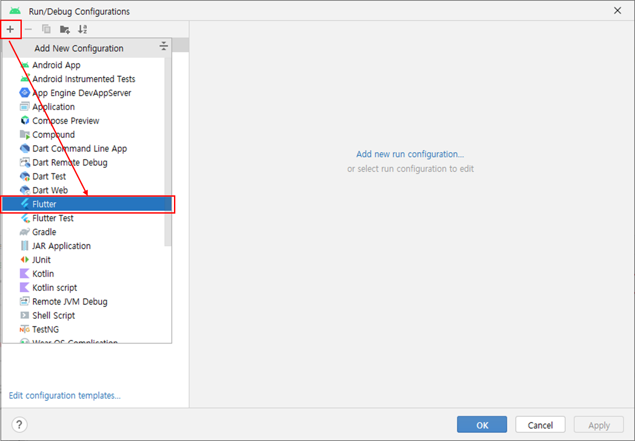The width and height of the screenshot is (635, 441).
Task: Click the Android Instrumented Tests icon
Action: click(25, 79)
